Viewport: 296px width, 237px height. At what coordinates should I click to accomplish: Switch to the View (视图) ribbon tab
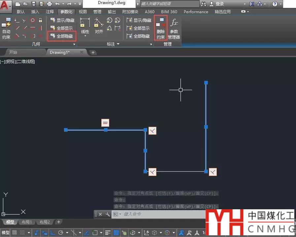pos(83,12)
